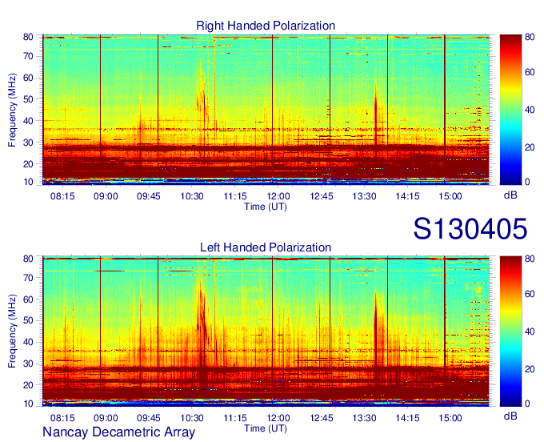The image size is (544, 442).
Task: Click the 12:00 time tick under Right Handed plot
Action: pyautogui.click(x=278, y=196)
